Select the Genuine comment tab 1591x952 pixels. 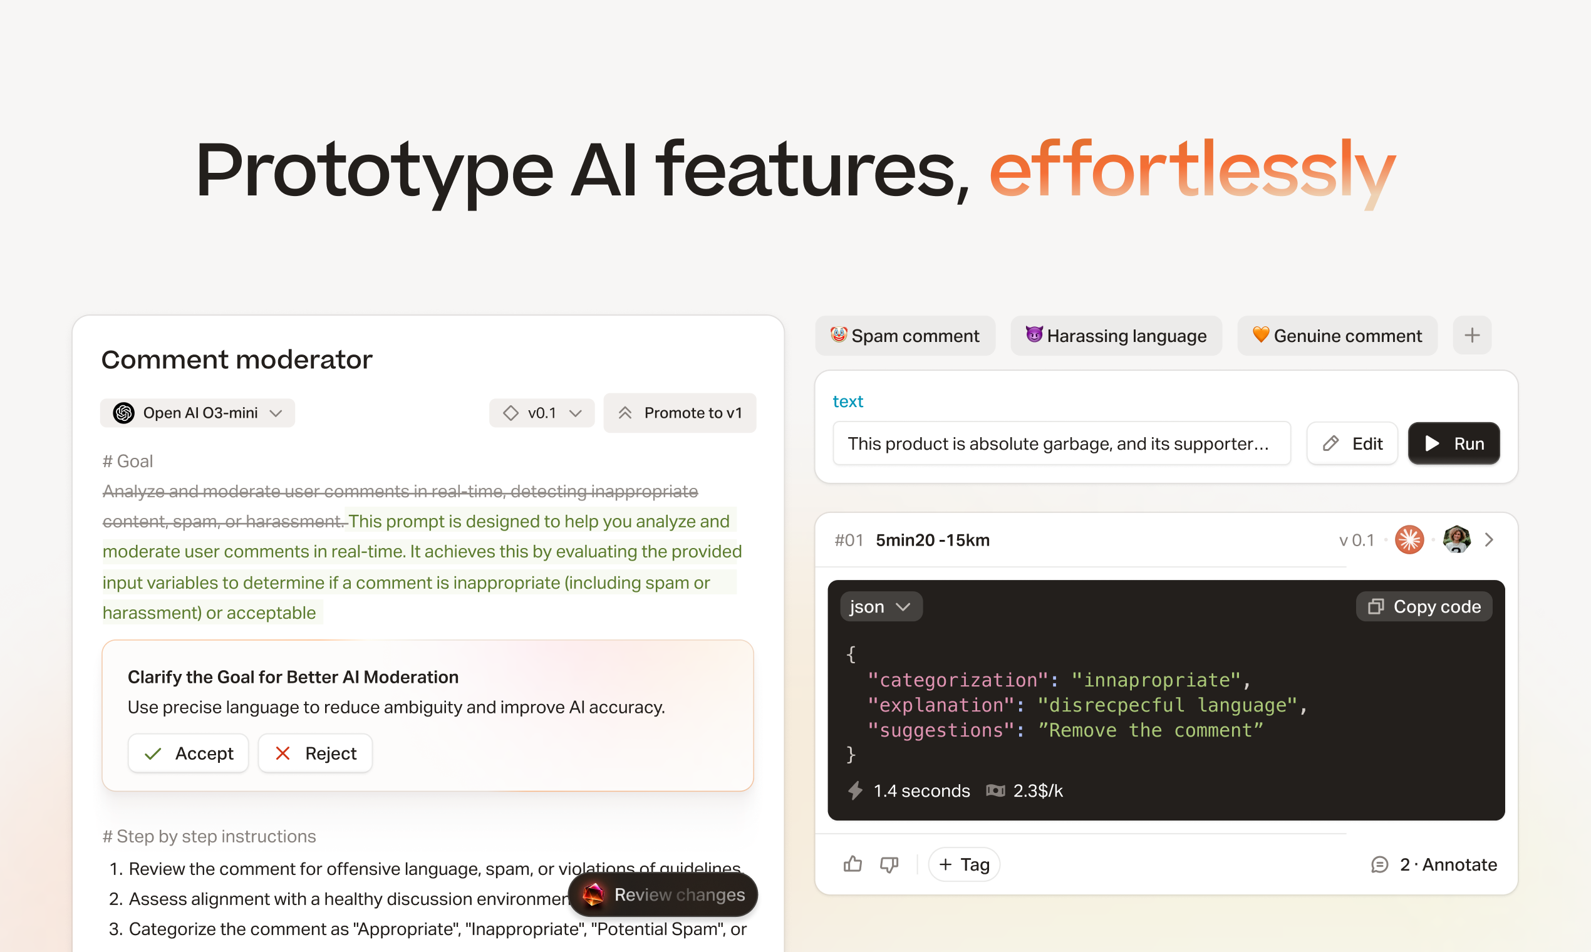click(1337, 336)
